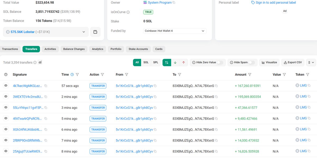The width and height of the screenshot is (317, 158).
Task: Select the All token type filter
Action: pyautogui.click(x=137, y=62)
